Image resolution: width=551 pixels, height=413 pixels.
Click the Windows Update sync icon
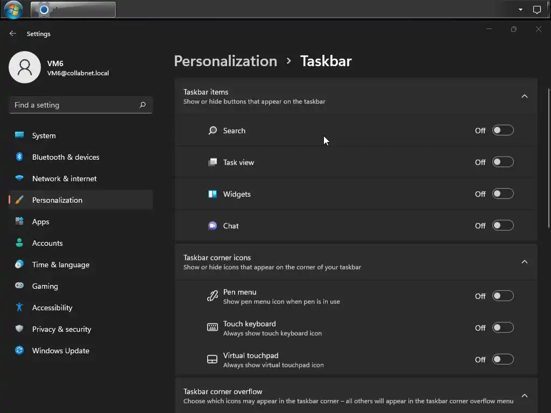pos(19,351)
